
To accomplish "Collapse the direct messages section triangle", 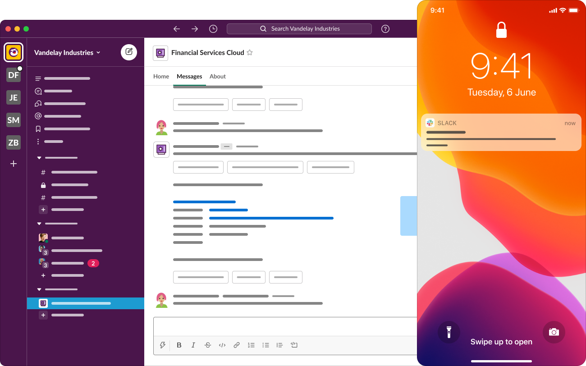I will click(39, 224).
